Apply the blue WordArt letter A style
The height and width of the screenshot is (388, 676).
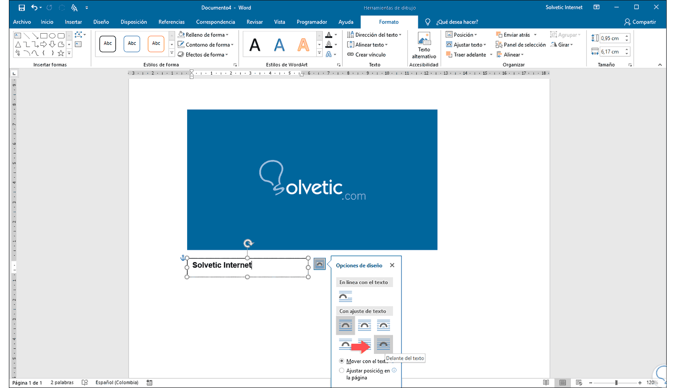coord(279,45)
